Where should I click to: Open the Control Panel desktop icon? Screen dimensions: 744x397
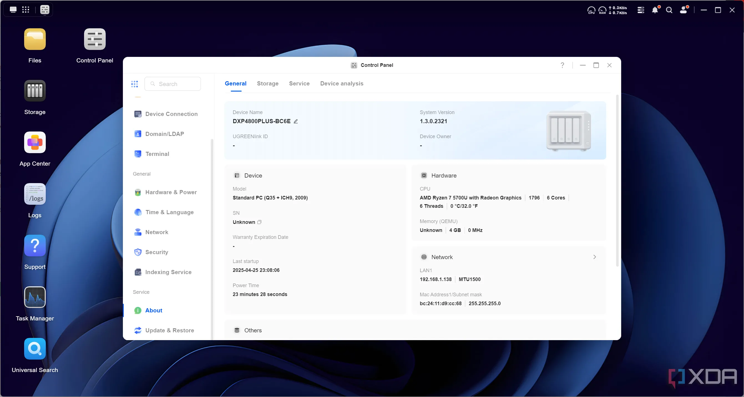click(x=95, y=39)
